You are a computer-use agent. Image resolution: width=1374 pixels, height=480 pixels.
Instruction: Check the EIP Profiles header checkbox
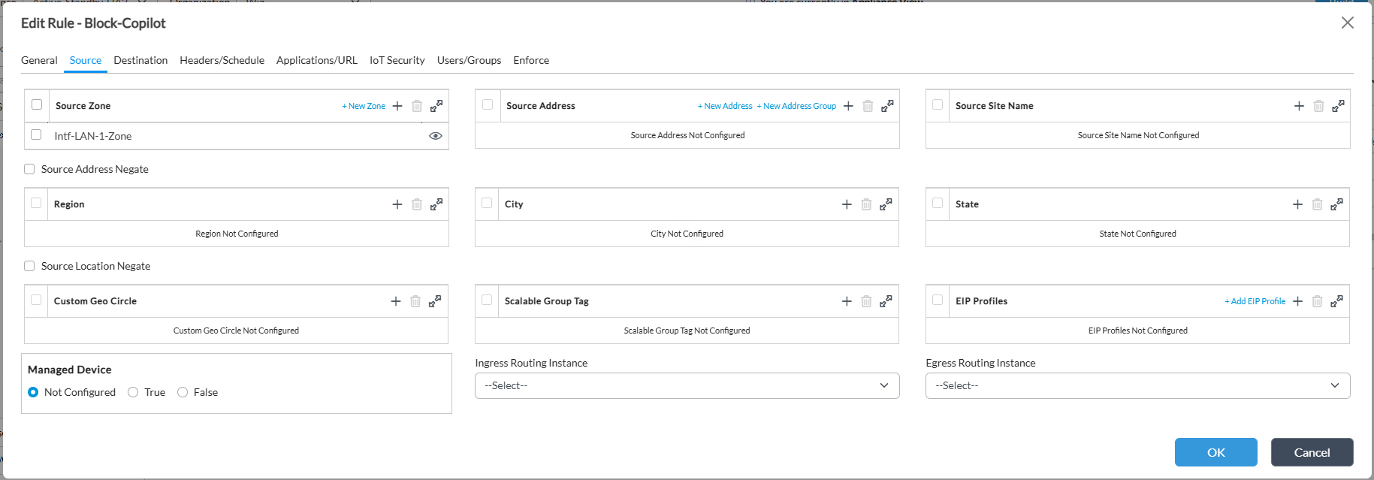(x=938, y=300)
